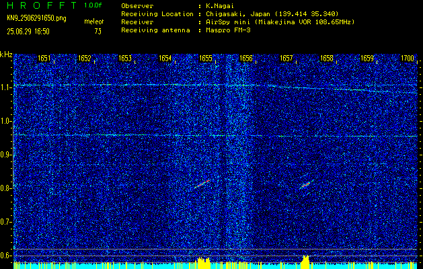Select the Maspro FM-3 antenna value
Image resolution: width=423 pixels, height=269 pixels.
pos(228,30)
